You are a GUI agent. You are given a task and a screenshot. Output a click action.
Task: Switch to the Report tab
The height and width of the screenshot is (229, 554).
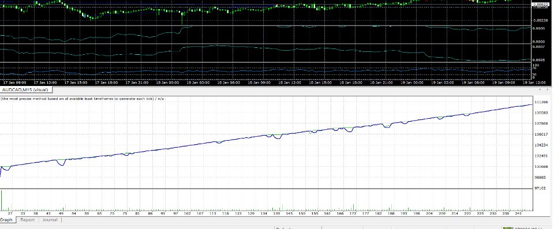(x=27, y=220)
